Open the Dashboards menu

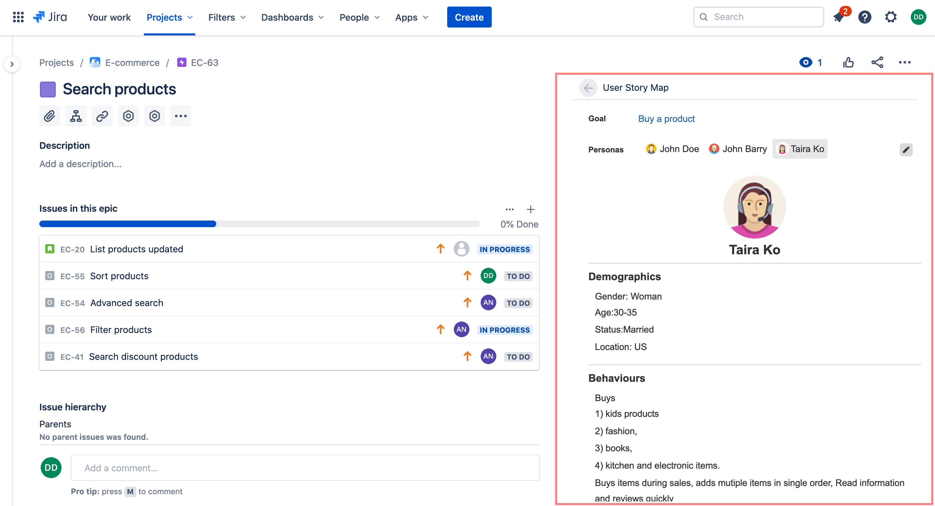(x=292, y=17)
